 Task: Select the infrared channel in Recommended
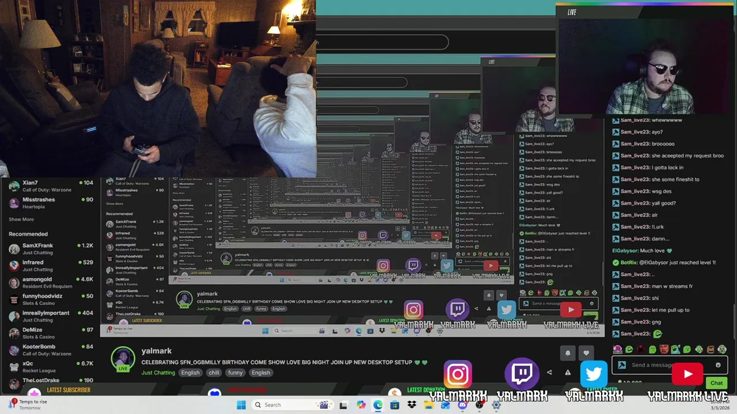tap(51, 266)
